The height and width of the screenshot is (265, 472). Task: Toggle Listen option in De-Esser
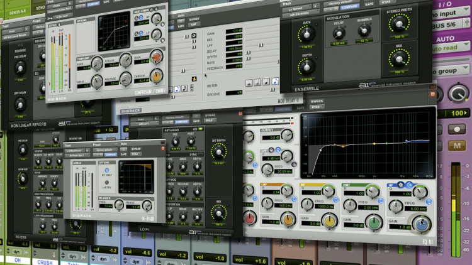click(x=106, y=182)
